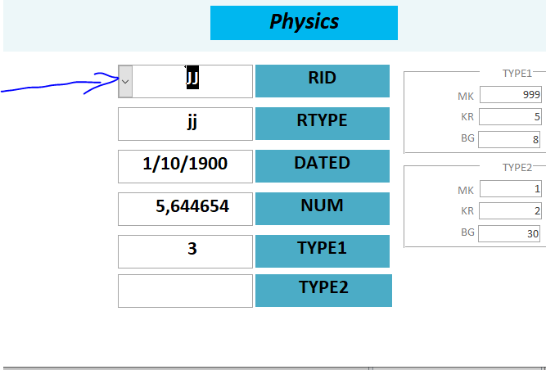Click the teal TYPE2 label box
The image size is (546, 370).
click(x=324, y=291)
